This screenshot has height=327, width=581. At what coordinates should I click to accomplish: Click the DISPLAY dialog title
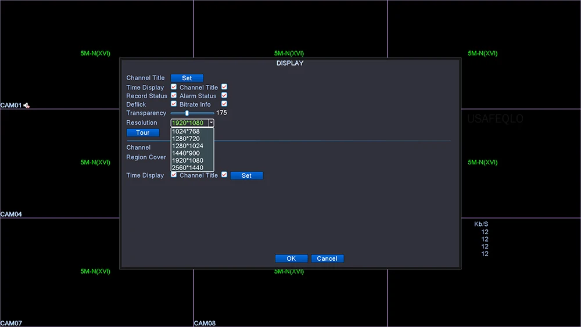(290, 63)
